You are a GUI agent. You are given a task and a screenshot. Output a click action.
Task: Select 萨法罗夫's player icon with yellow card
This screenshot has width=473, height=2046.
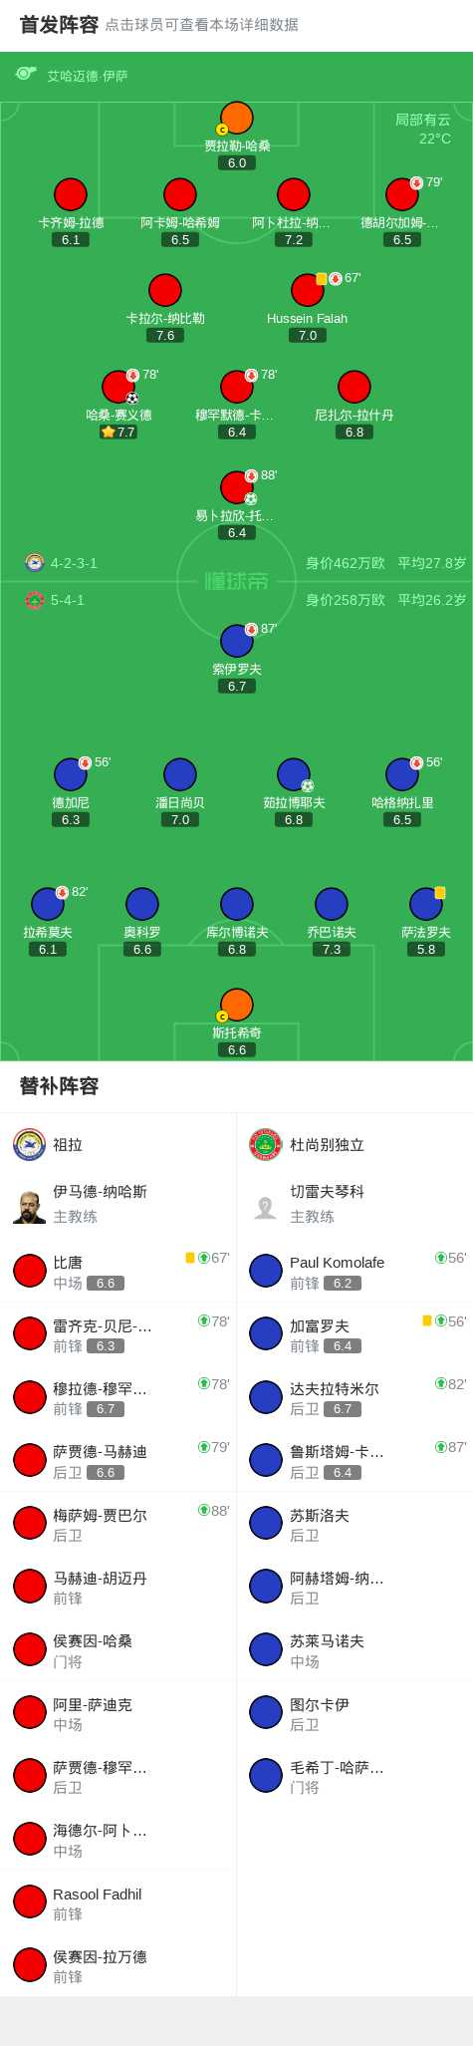[426, 904]
